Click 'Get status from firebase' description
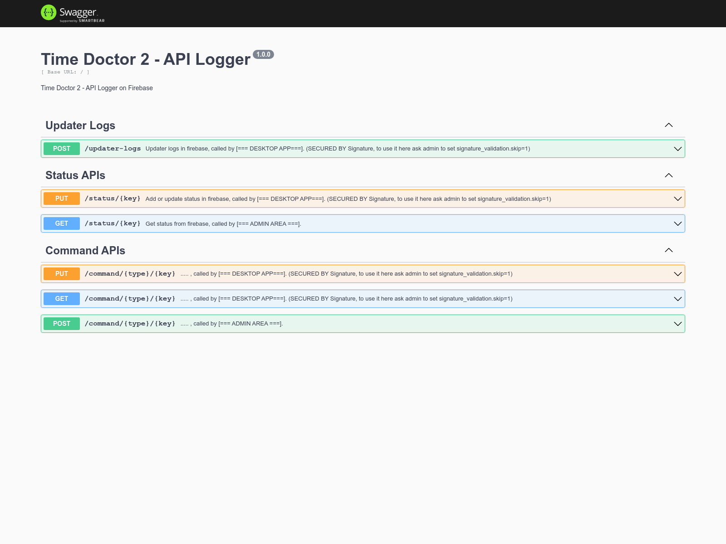The height and width of the screenshot is (544, 726). pos(223,224)
